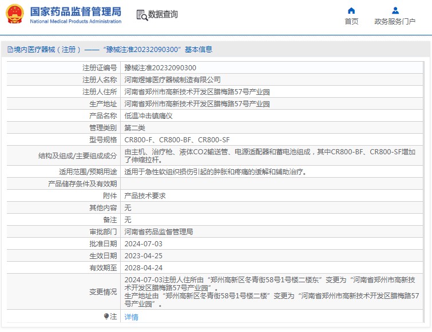Click product name 低温冲击镇痛仪

coord(148,115)
